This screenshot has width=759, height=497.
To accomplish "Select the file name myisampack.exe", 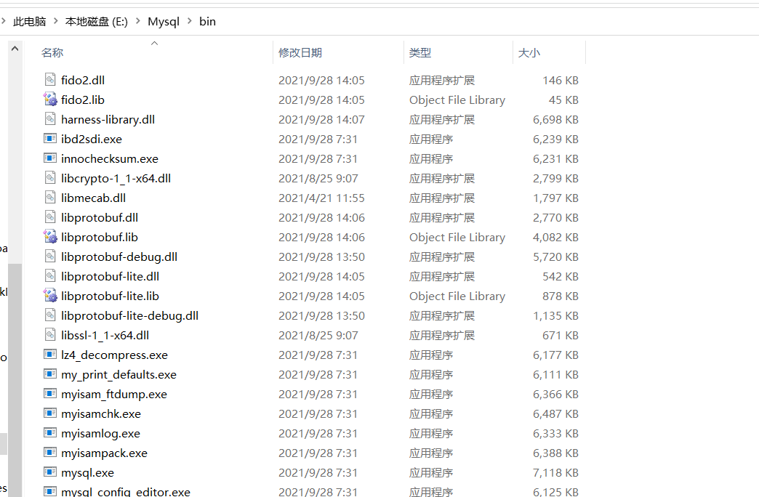I will 105,453.
